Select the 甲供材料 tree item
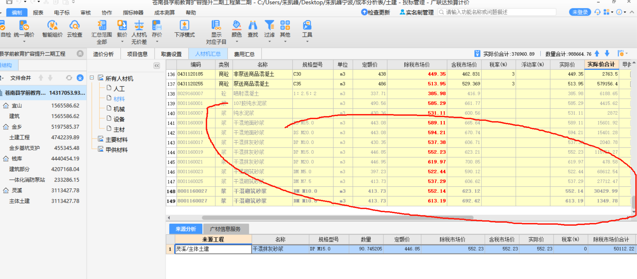 click(116, 150)
